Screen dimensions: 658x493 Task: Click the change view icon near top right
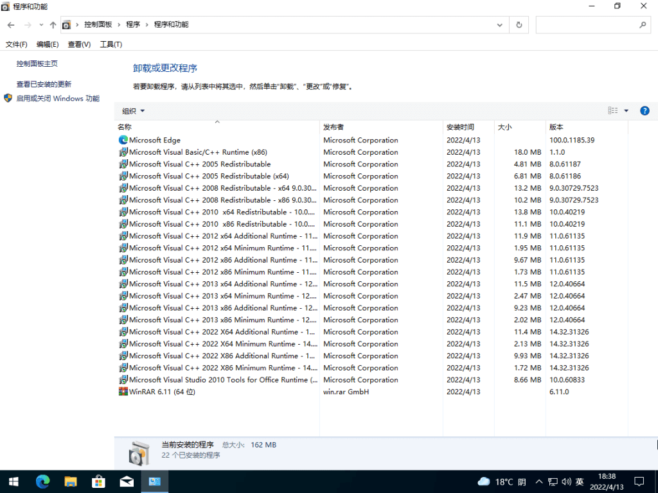[611, 110]
